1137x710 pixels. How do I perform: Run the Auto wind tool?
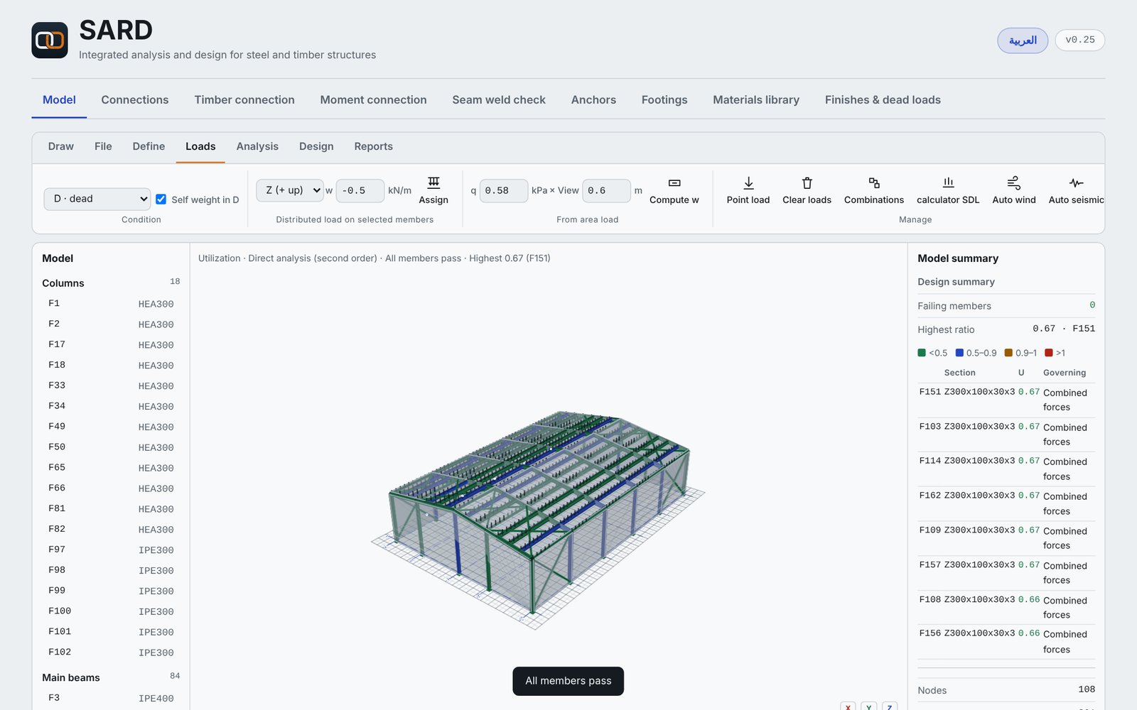tap(1014, 190)
